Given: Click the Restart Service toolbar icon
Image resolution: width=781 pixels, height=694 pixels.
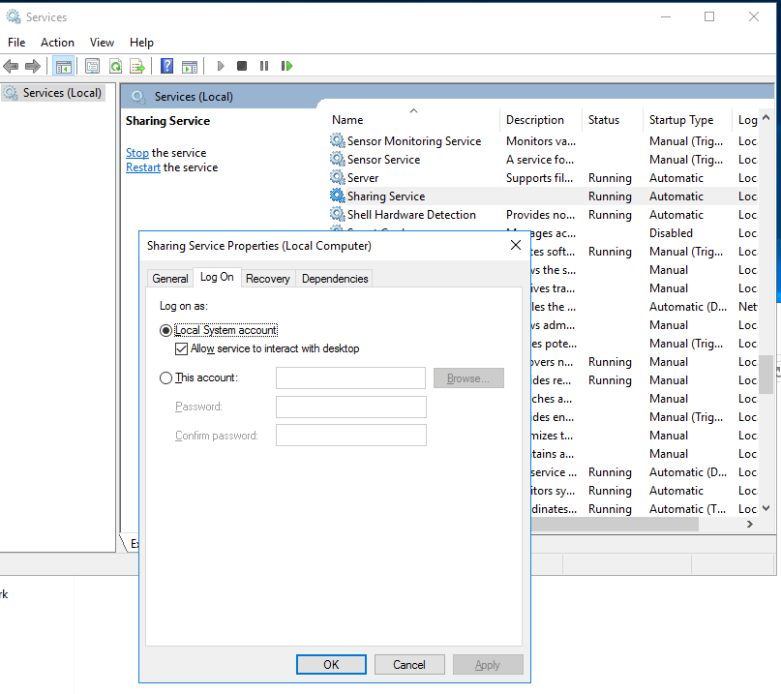Looking at the screenshot, I should point(286,66).
